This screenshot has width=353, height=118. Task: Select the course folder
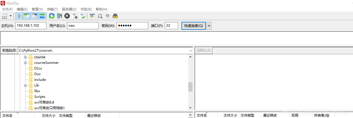click(40, 57)
